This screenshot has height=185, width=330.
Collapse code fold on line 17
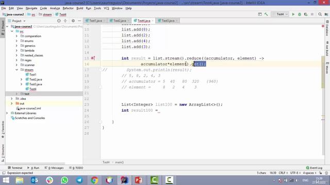tap(100, 70)
